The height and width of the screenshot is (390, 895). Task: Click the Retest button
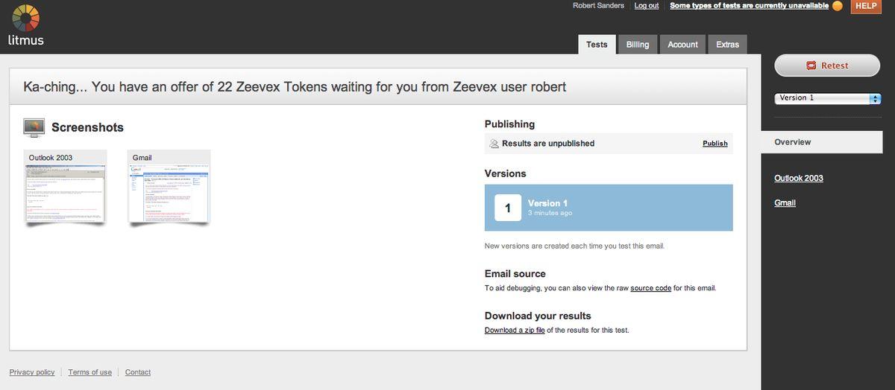tap(828, 65)
